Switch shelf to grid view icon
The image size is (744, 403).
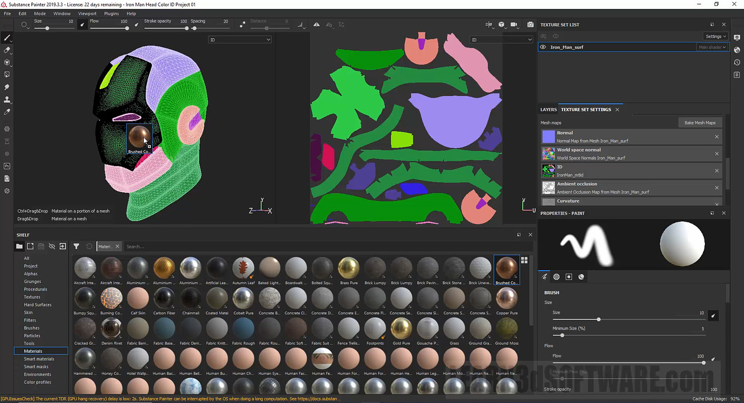pos(524,260)
